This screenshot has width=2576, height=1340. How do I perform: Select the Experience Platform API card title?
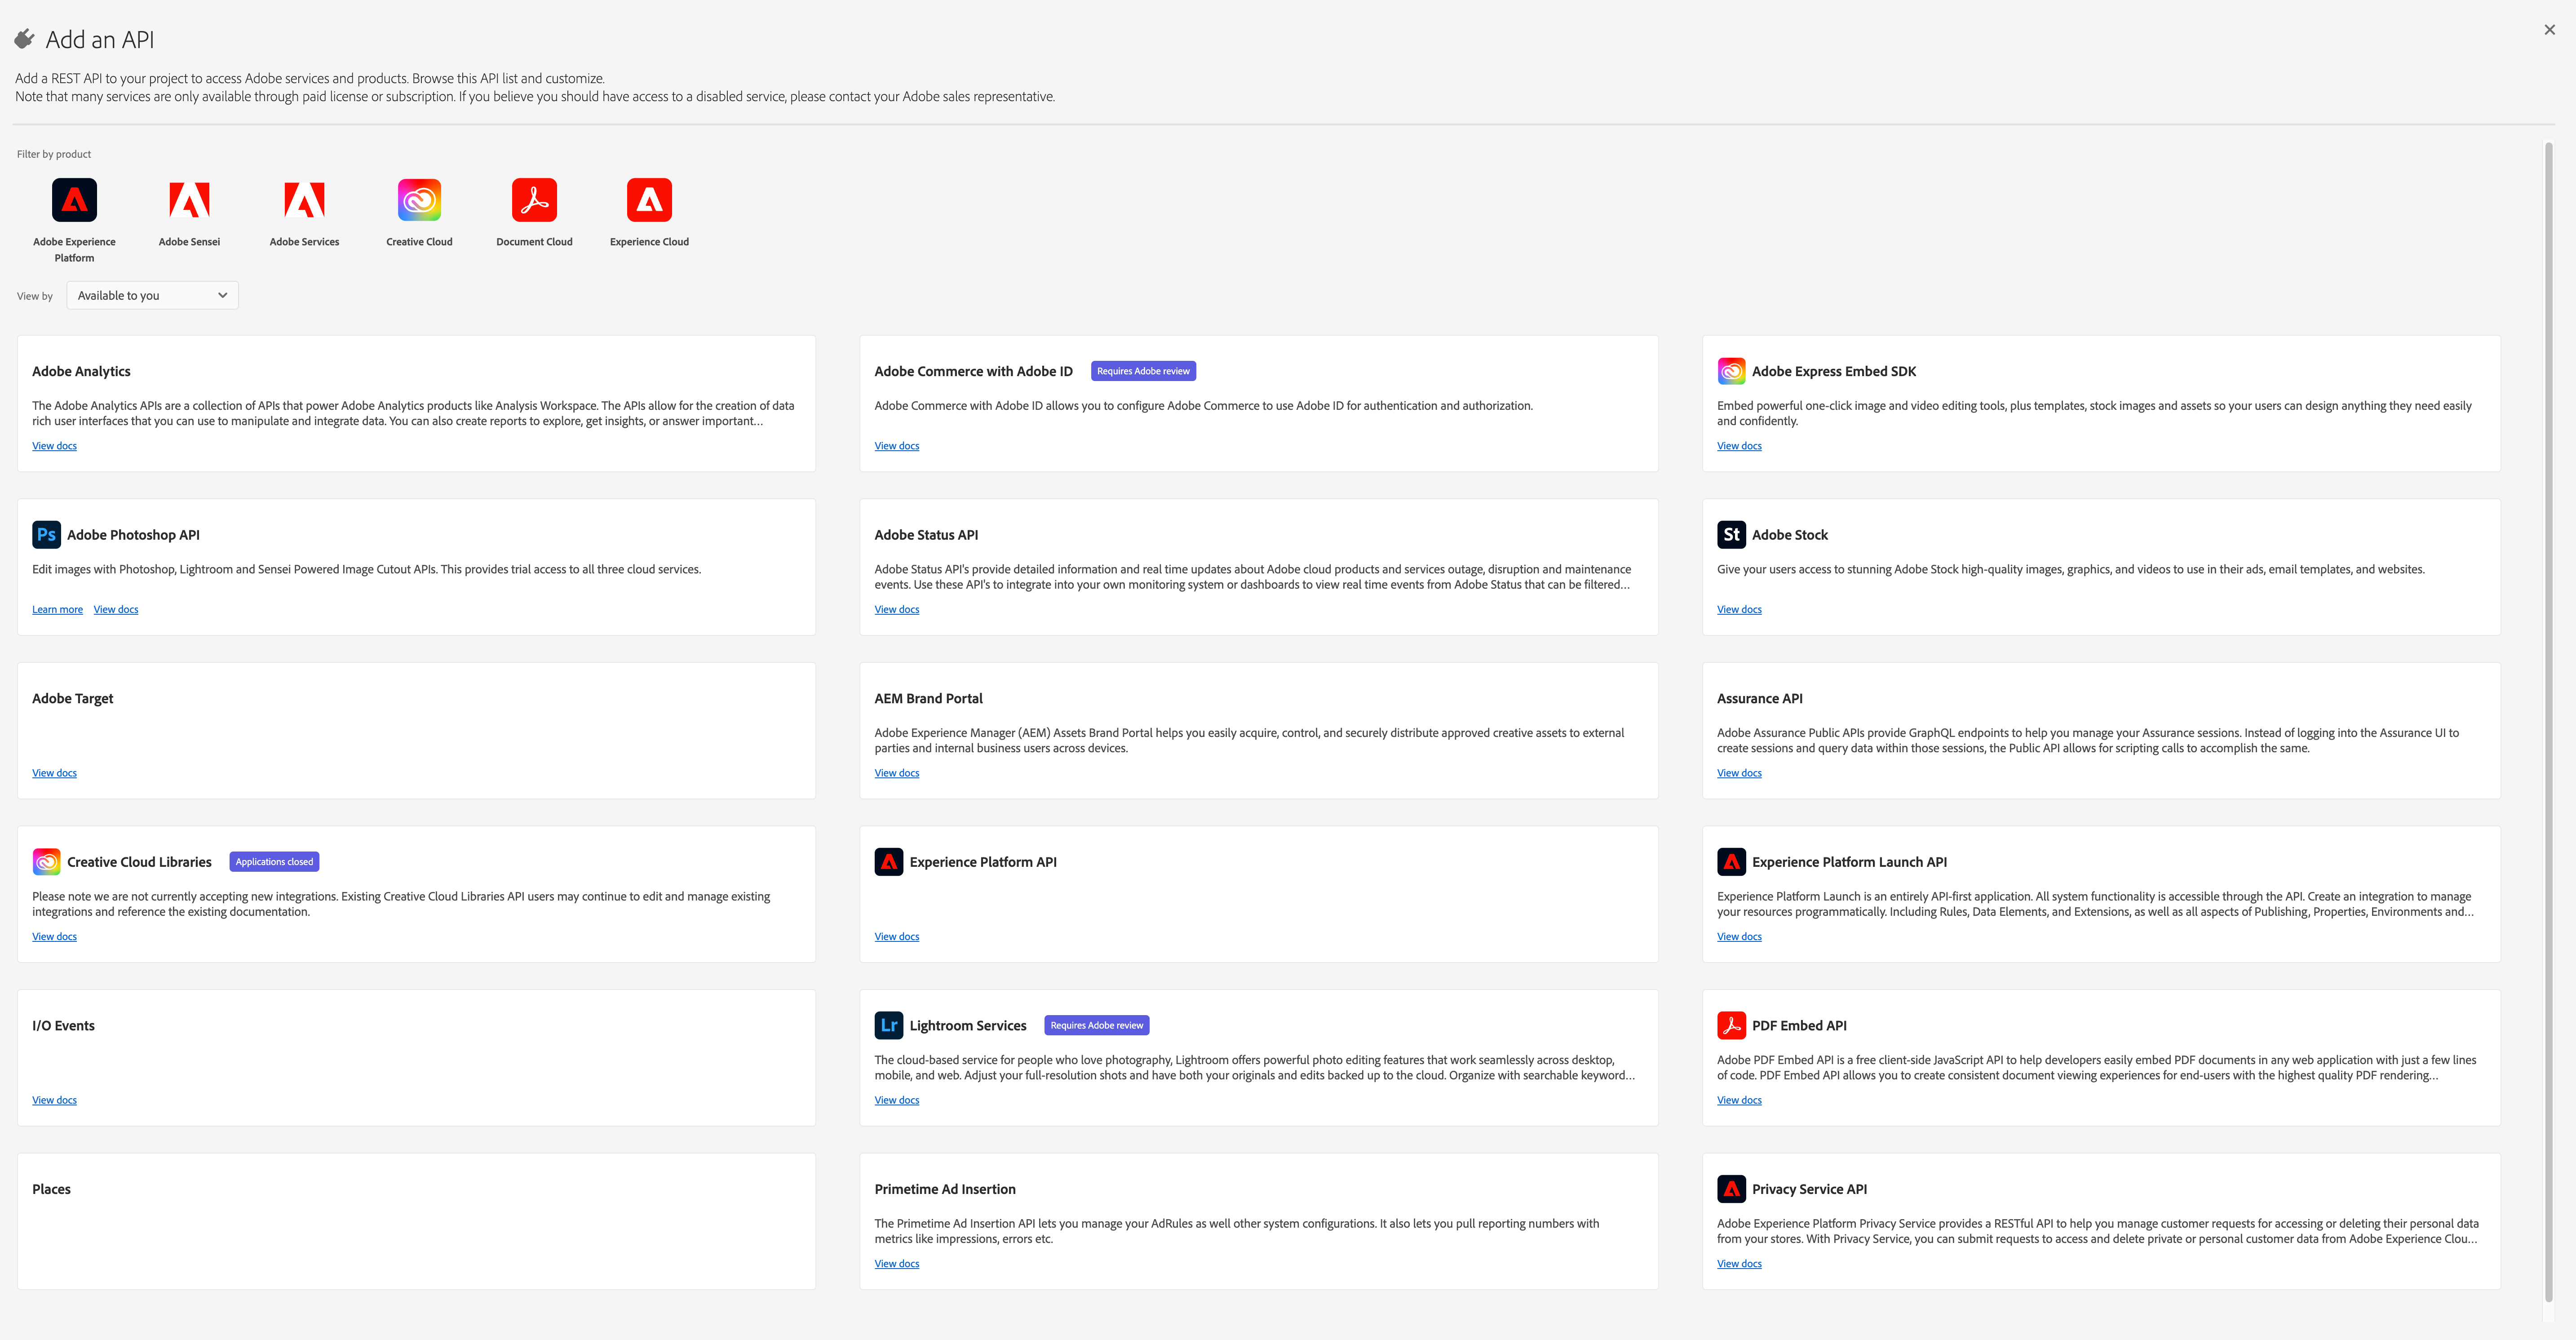(x=982, y=862)
